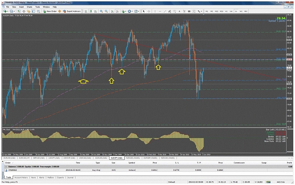
Task: Zoom out on the chart
Action: pyautogui.click(x=106, y=11)
